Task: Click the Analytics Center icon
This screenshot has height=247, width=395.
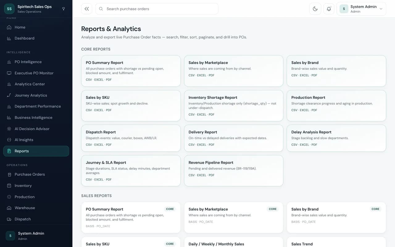Action: tap(9, 84)
